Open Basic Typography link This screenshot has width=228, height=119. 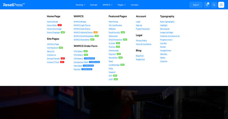167,22
